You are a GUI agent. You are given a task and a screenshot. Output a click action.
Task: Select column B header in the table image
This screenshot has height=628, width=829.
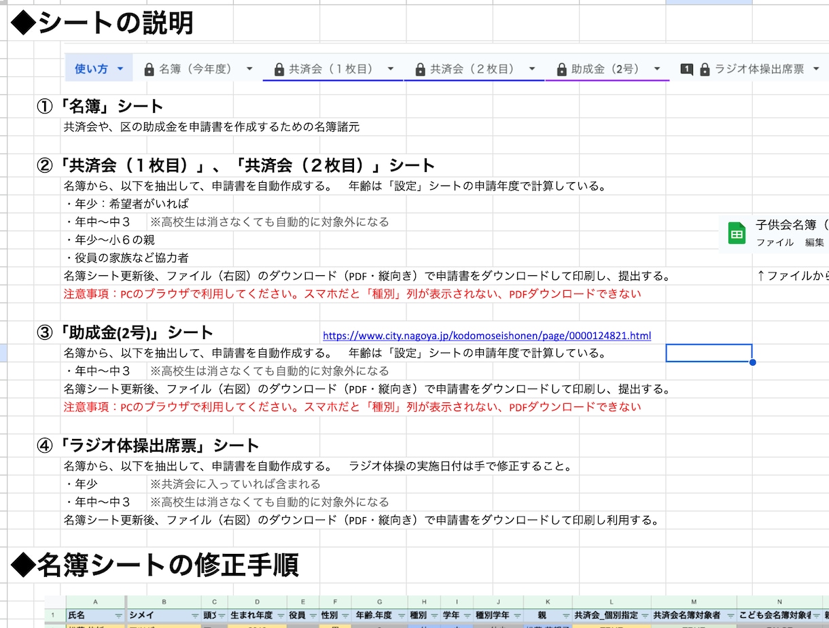point(164,603)
